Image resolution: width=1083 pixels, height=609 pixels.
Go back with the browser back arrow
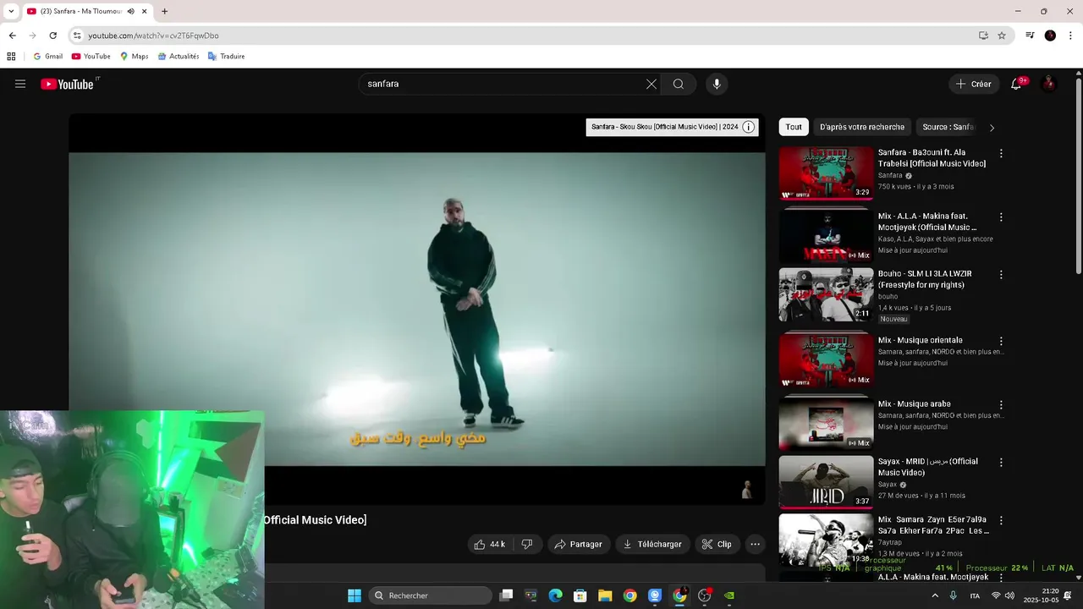coord(12,36)
